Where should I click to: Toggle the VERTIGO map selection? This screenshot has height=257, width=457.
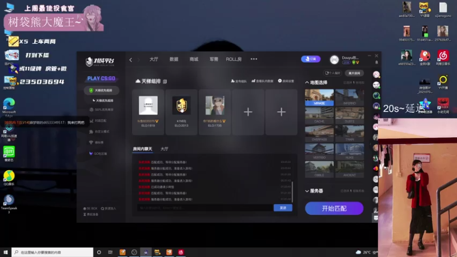tap(319, 151)
